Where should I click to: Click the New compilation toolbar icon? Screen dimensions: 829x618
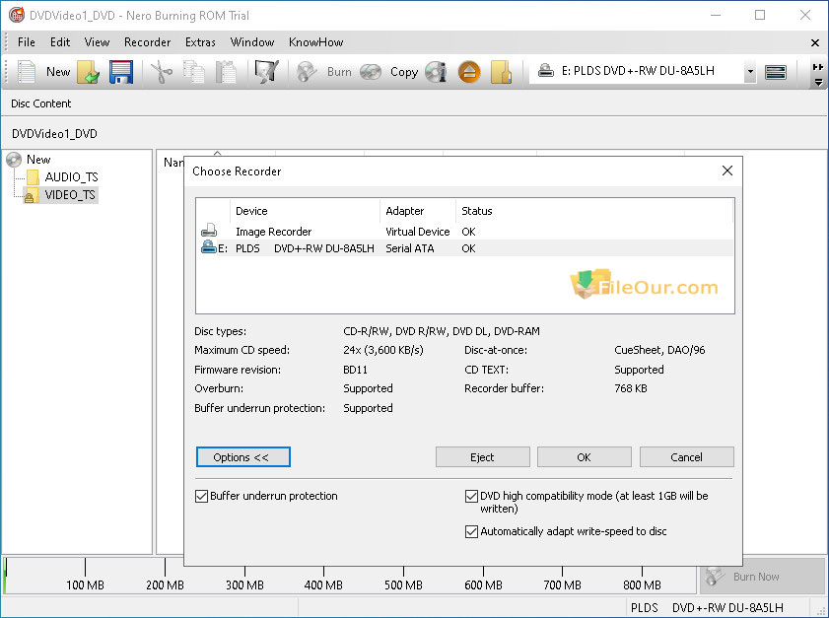[29, 72]
